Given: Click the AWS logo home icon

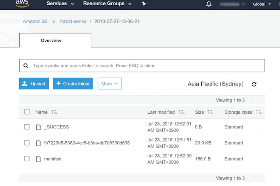Looking at the screenshot, I should click(22, 3).
